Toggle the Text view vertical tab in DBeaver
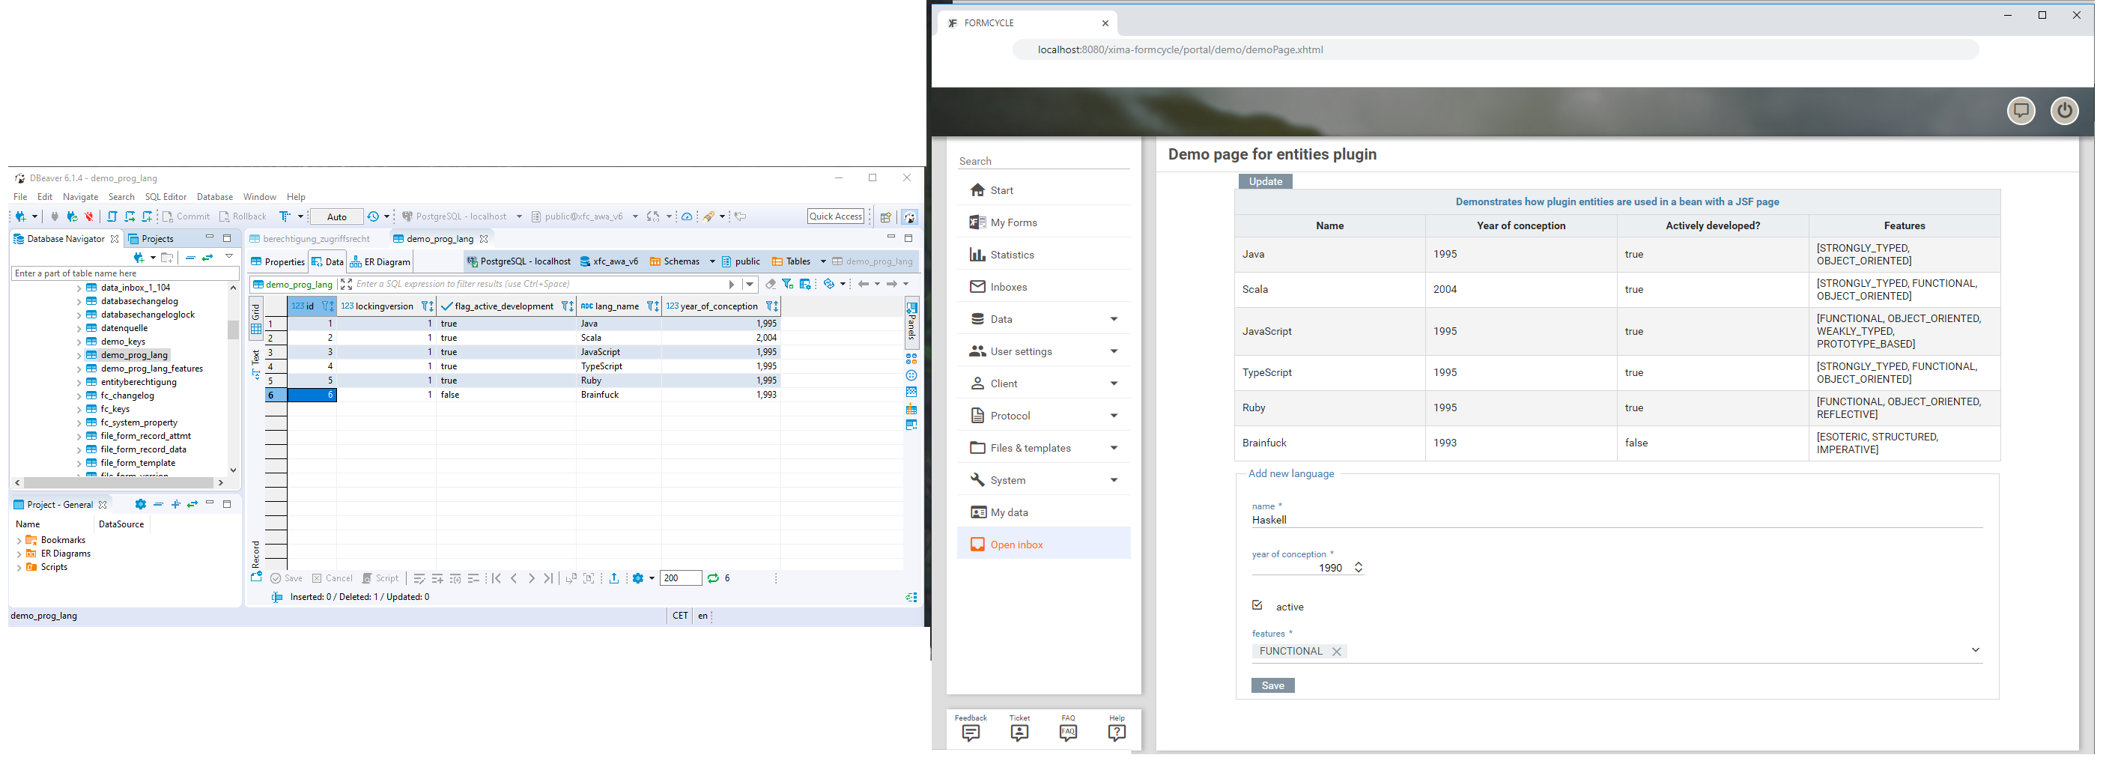This screenshot has width=2106, height=761. 256,364
